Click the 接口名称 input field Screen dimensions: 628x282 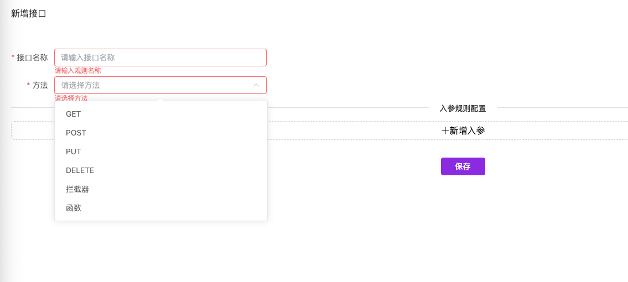click(160, 58)
